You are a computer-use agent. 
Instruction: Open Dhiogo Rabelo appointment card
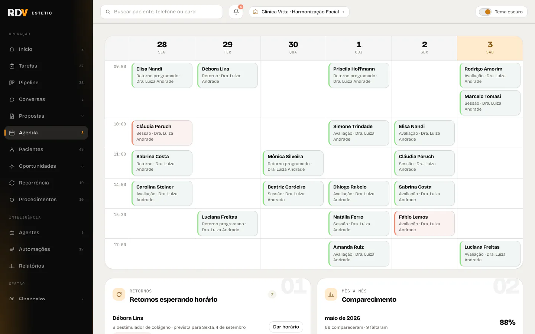[359, 193]
